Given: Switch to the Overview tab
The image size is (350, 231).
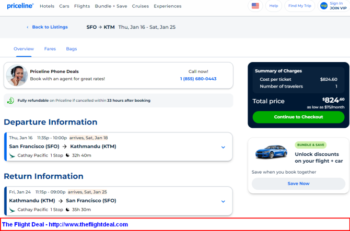Looking at the screenshot, I should pos(24,49).
